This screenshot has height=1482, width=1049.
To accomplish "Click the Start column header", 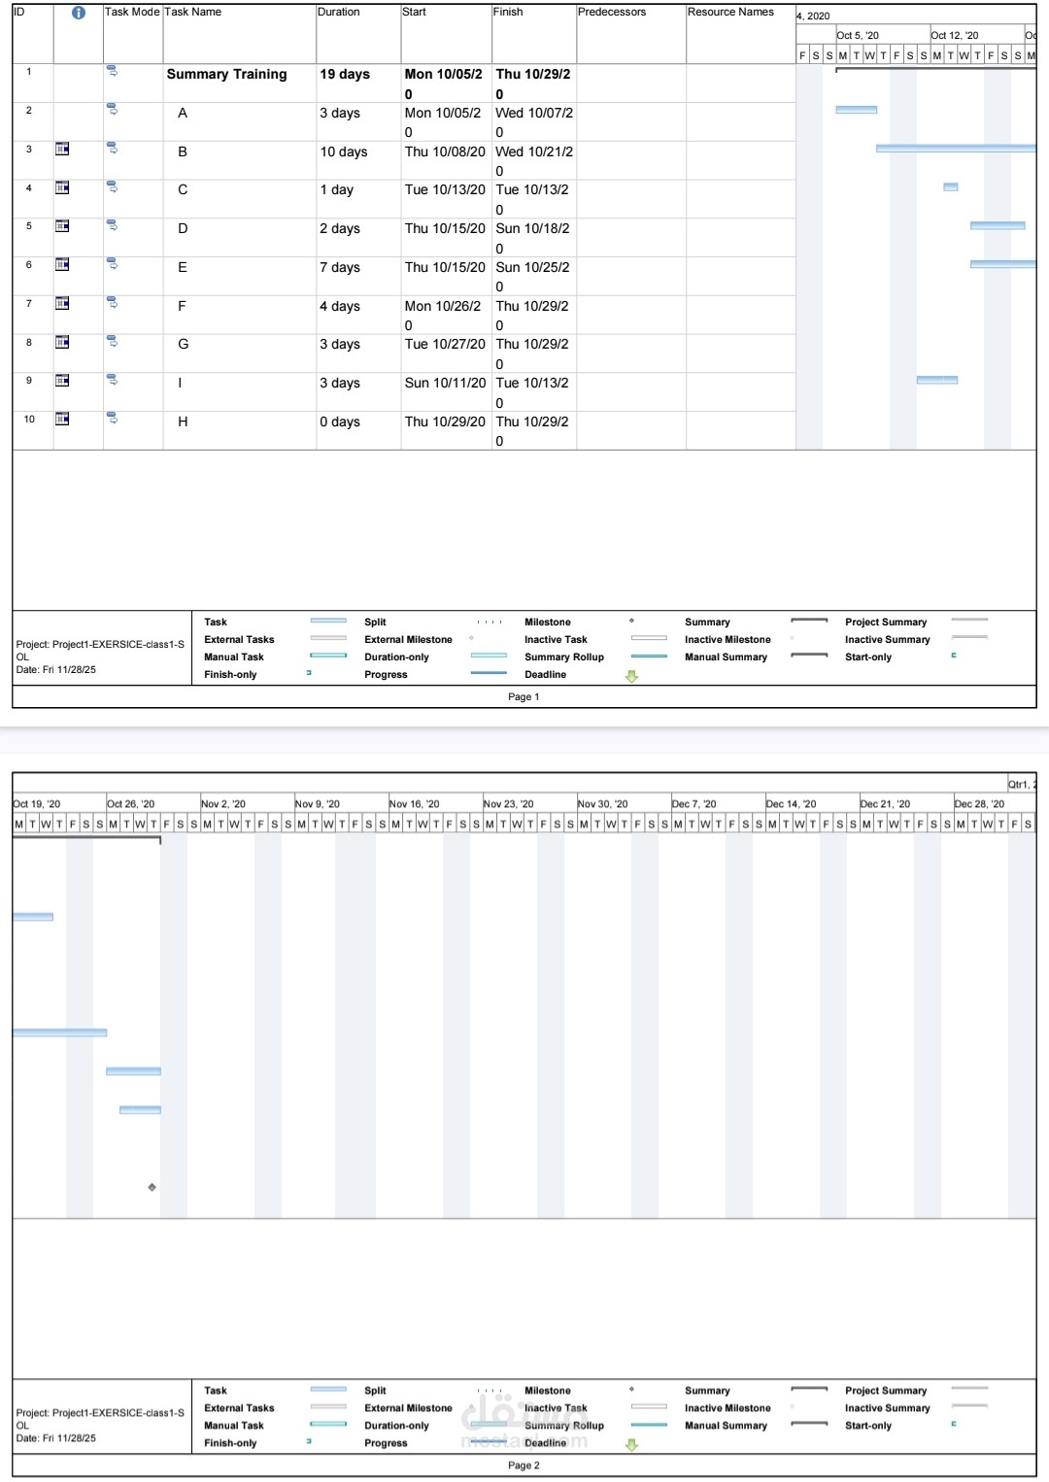I will 446,34.
